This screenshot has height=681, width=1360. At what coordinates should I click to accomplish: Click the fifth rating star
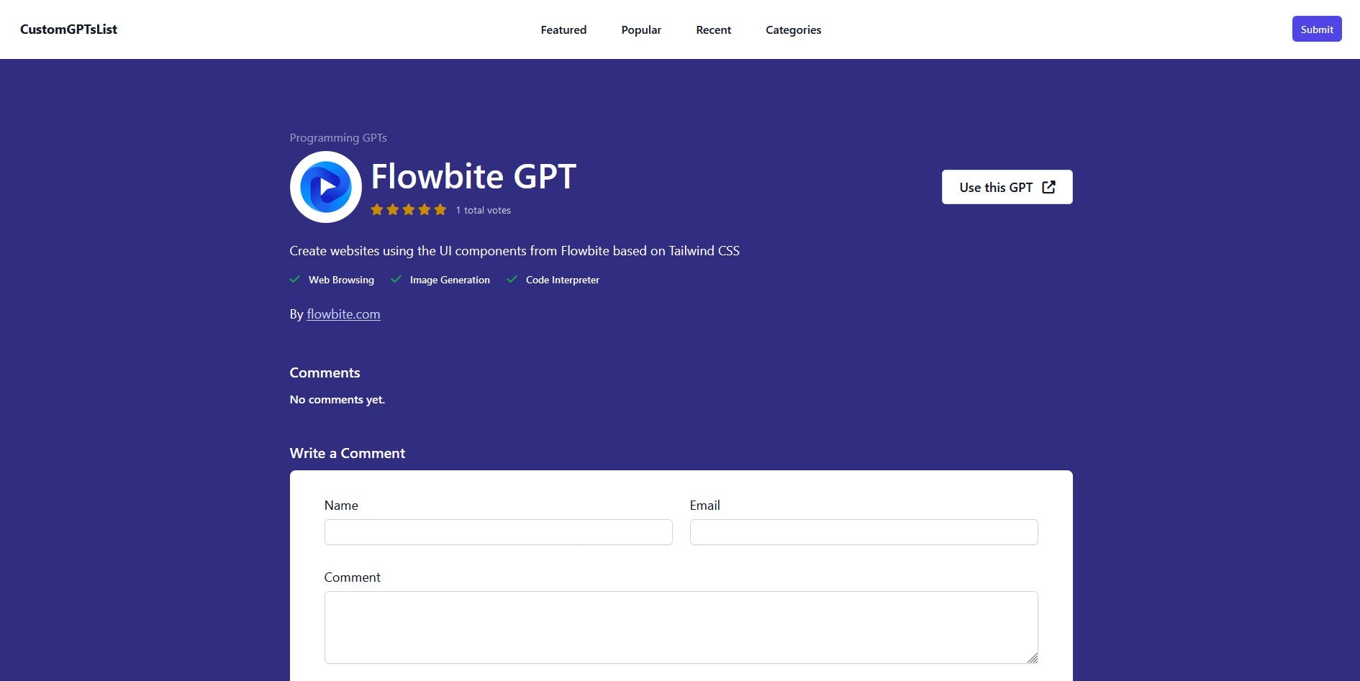[x=440, y=210]
